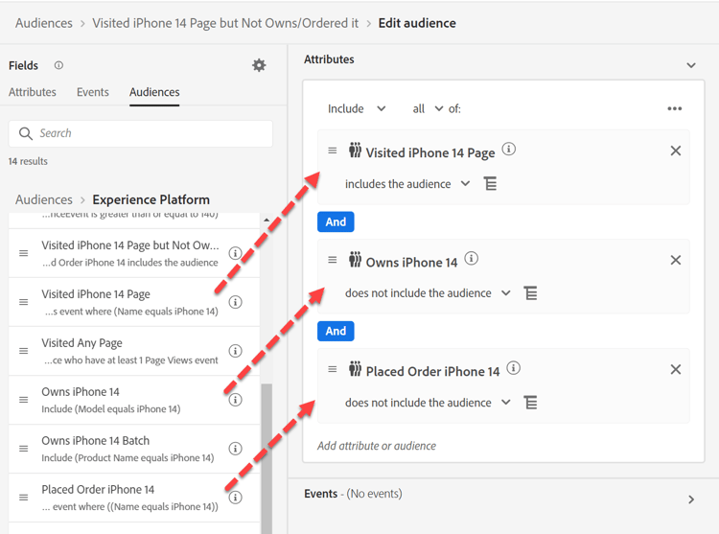Show info for Visited iPhone 14 Page list row
This screenshot has height=534, width=719.
(235, 302)
